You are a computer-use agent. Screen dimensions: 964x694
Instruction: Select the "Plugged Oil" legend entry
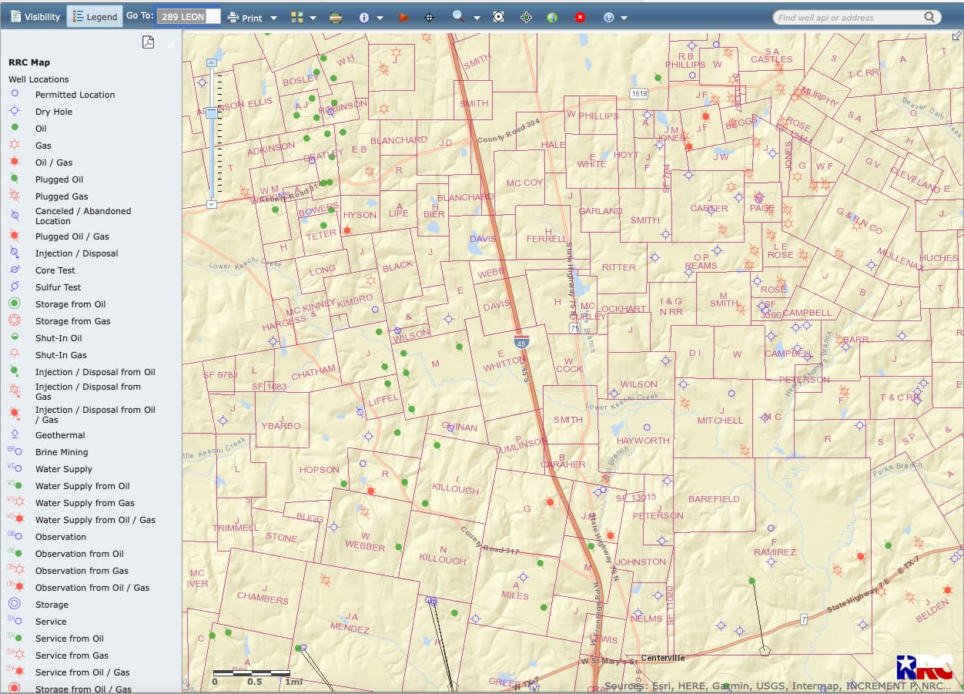pyautogui.click(x=59, y=179)
